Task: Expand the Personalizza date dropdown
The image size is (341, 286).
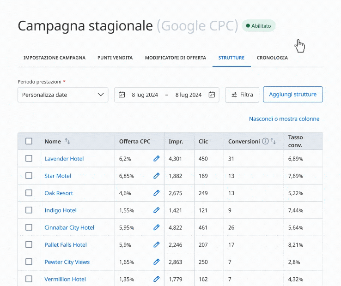Action: click(63, 95)
